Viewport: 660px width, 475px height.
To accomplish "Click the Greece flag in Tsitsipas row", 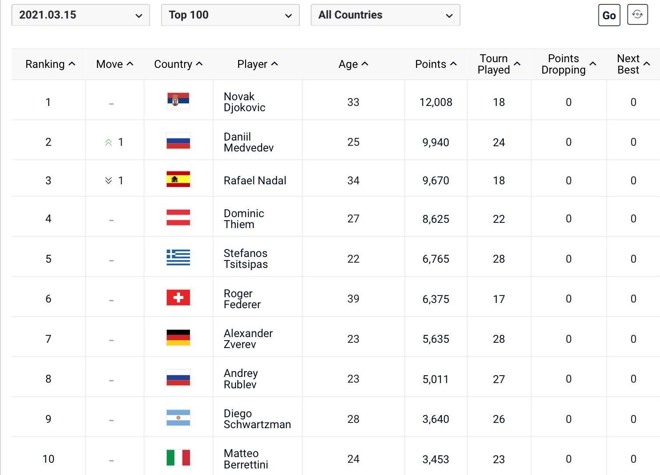I will 178,257.
